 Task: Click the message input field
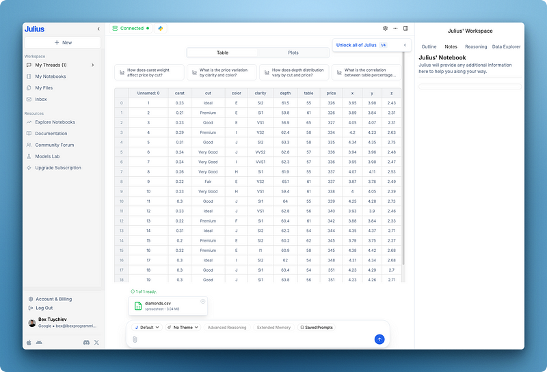click(x=254, y=339)
